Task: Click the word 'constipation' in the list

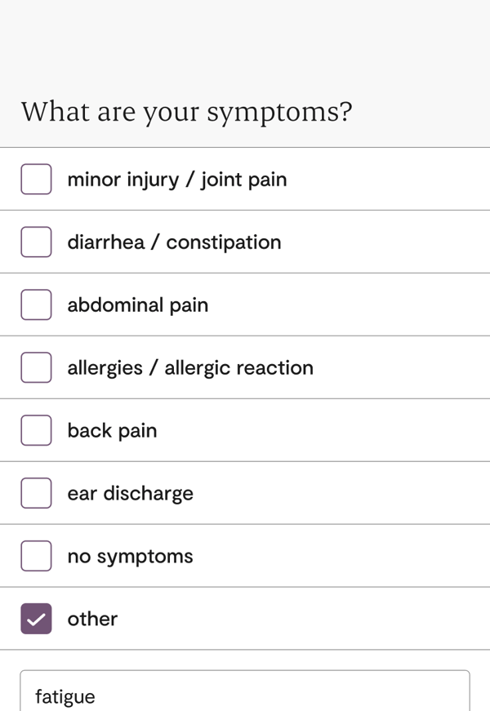Action: pos(224,242)
